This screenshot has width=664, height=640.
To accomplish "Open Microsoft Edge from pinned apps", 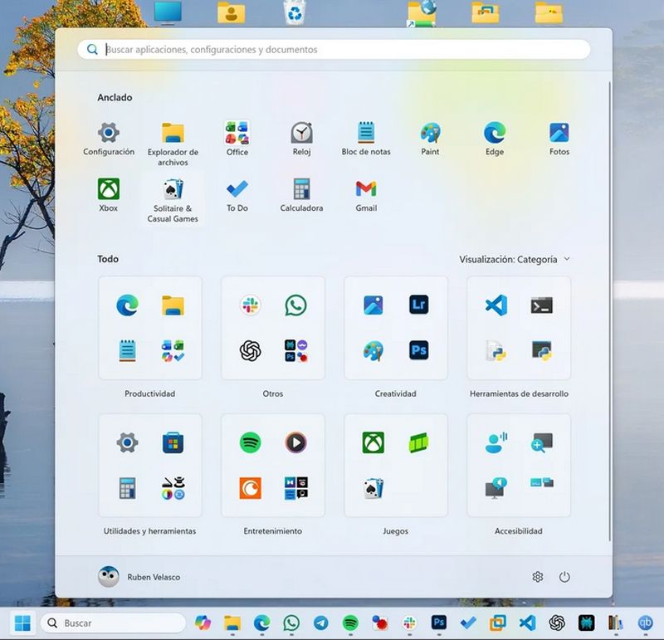I will coord(496,134).
